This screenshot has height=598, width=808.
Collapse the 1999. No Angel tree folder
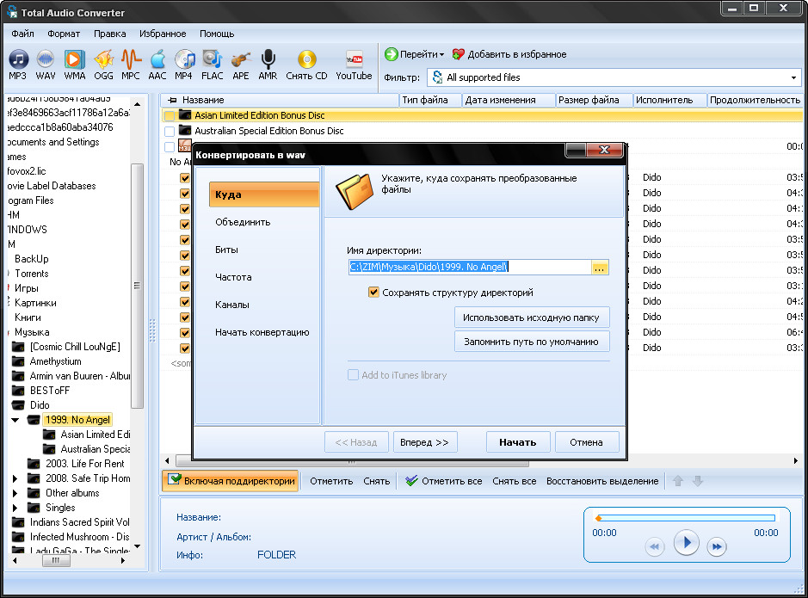tap(15, 420)
